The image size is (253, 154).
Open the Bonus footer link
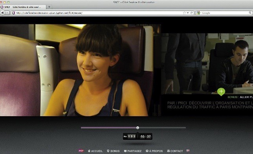pyautogui.click(x=113, y=151)
